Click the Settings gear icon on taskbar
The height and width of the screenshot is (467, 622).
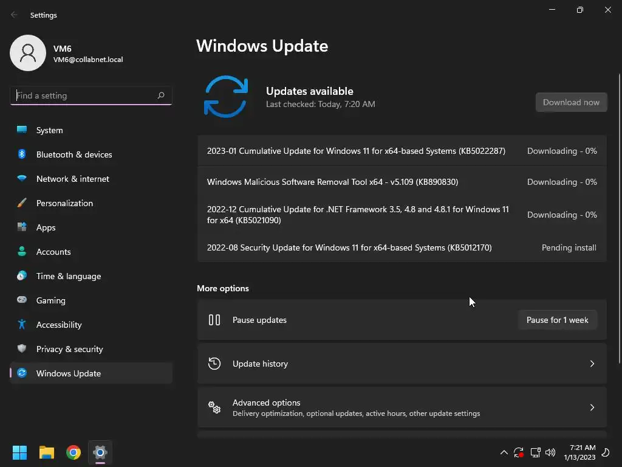[100, 452]
